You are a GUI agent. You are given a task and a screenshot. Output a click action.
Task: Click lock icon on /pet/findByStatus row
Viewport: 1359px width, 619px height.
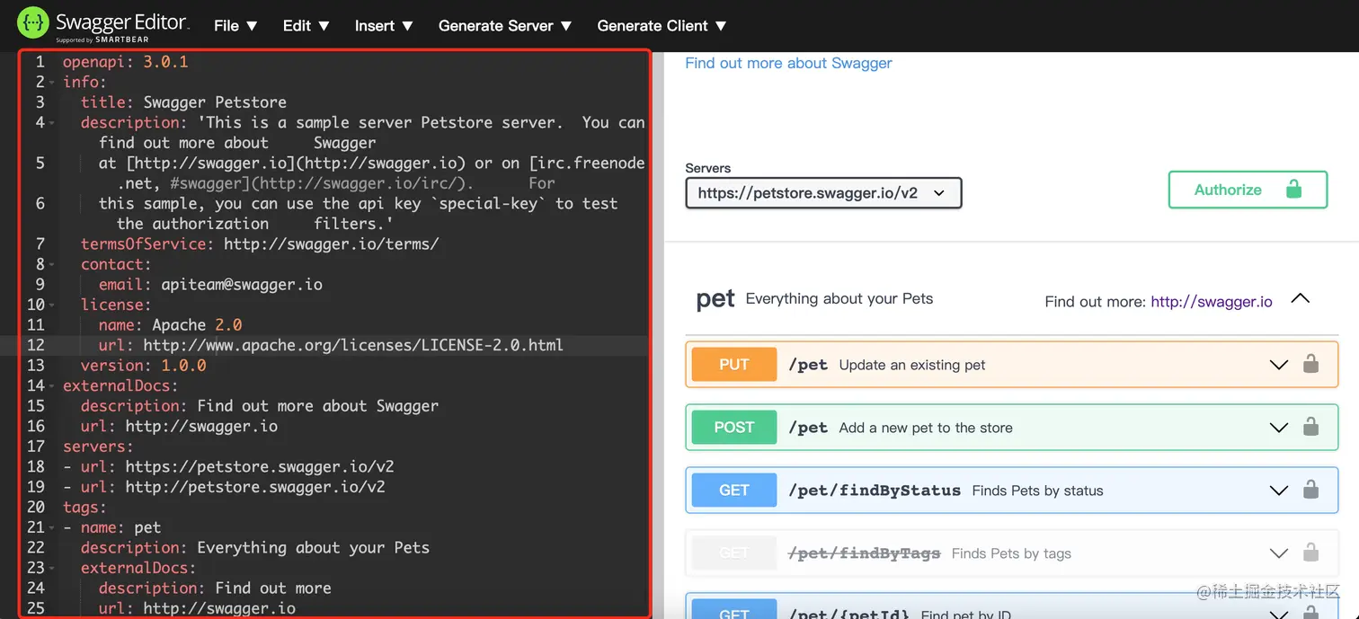[x=1311, y=490]
